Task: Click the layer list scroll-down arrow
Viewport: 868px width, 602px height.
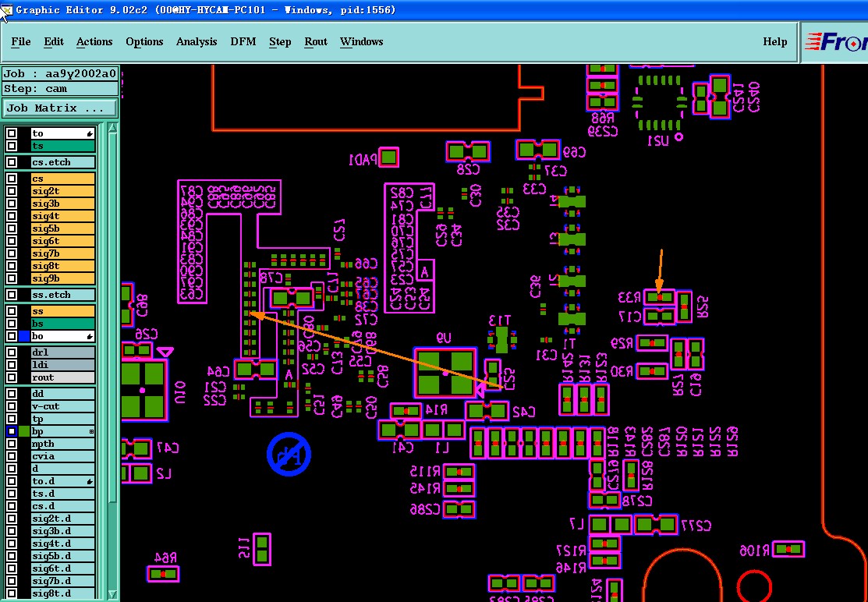Action: point(112,595)
